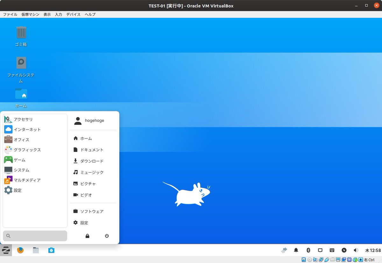Expand the システム category
This screenshot has width=382, height=263.
[x=35, y=170]
